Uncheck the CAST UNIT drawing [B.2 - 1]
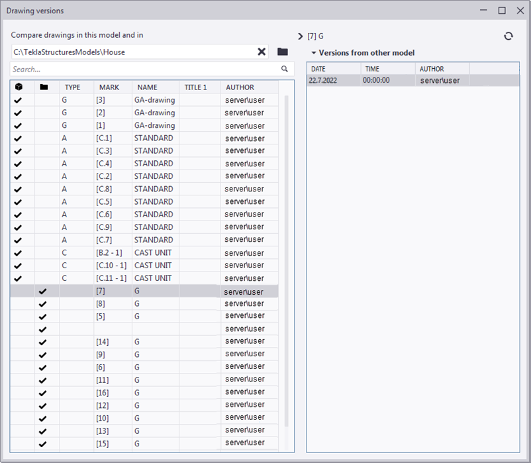 [x=18, y=252]
